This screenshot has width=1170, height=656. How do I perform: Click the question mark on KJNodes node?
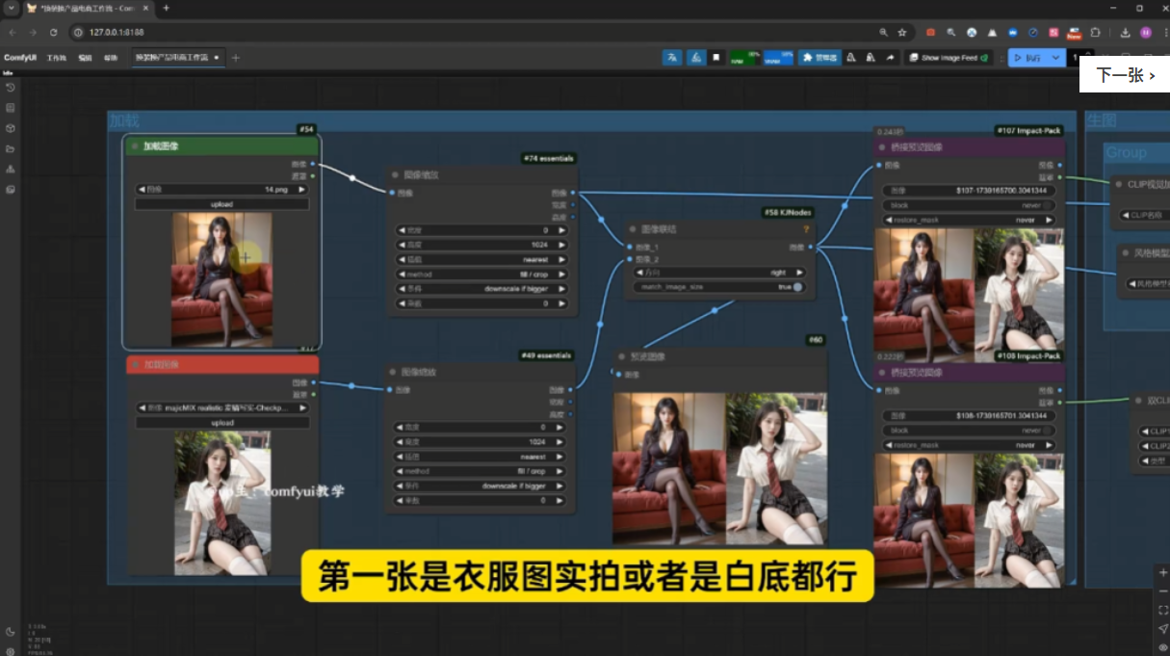pos(806,229)
